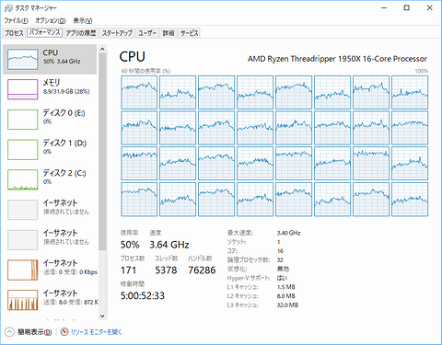This screenshot has height=345, width=442.
Task: Click sidebar scroll up arrow
Action: click(x=102, y=49)
